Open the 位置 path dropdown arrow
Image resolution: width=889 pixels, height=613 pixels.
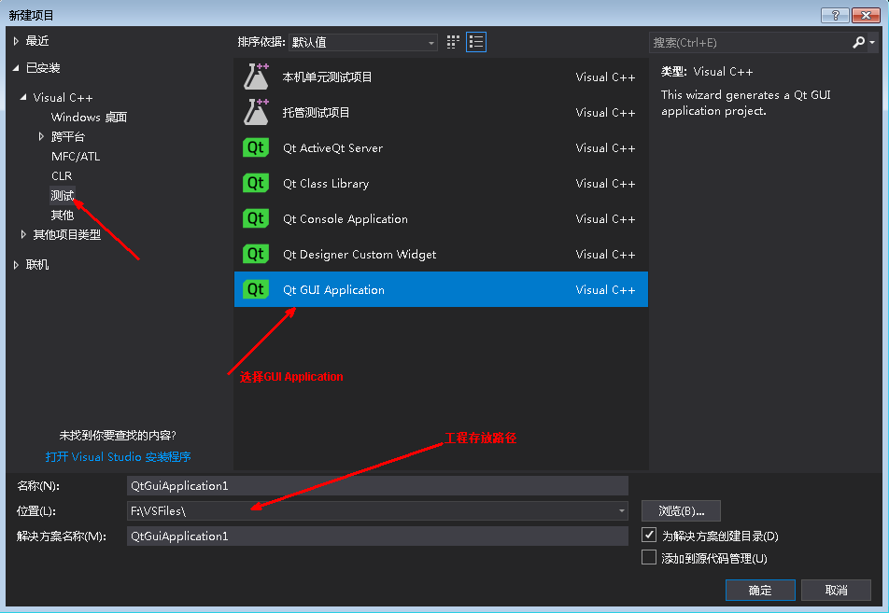pos(621,511)
